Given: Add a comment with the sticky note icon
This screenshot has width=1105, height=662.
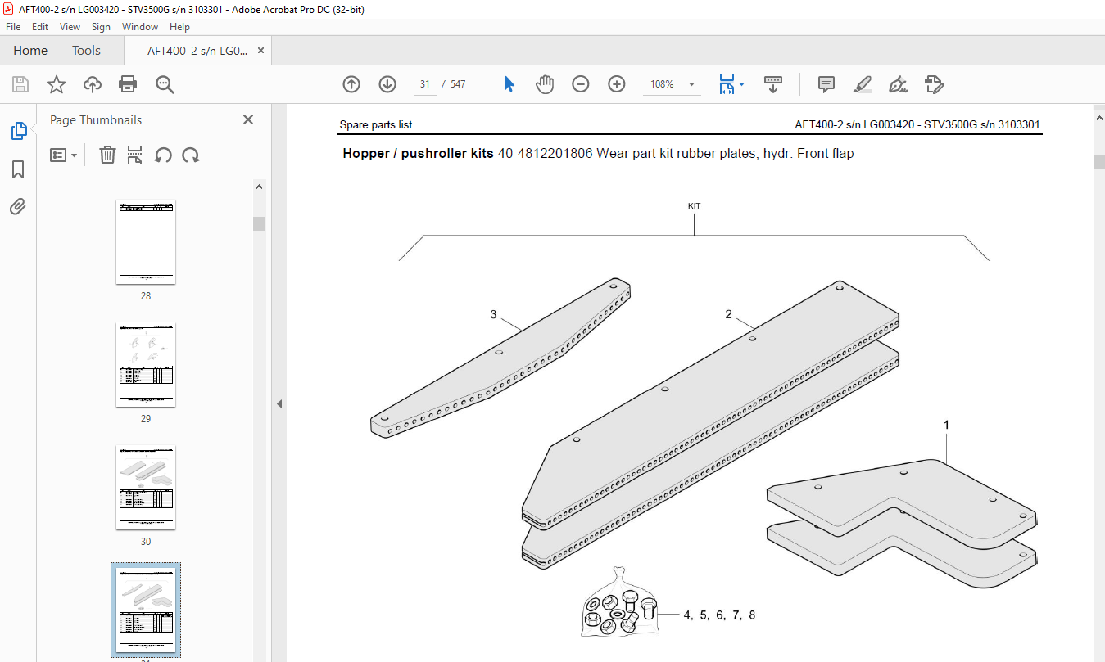Looking at the screenshot, I should coord(826,84).
